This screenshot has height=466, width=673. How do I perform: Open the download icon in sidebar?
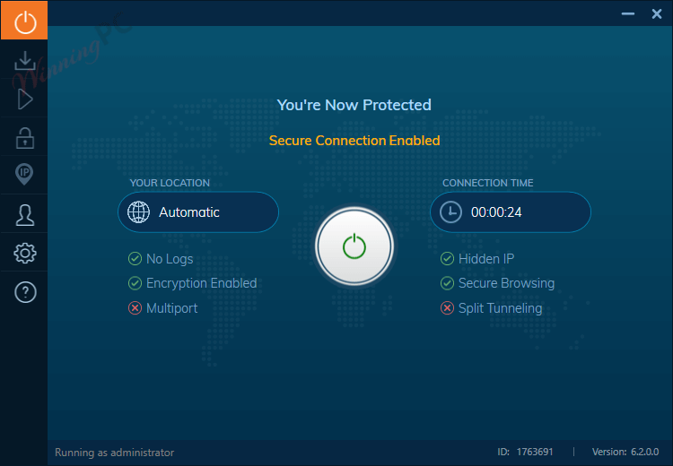tap(25, 60)
